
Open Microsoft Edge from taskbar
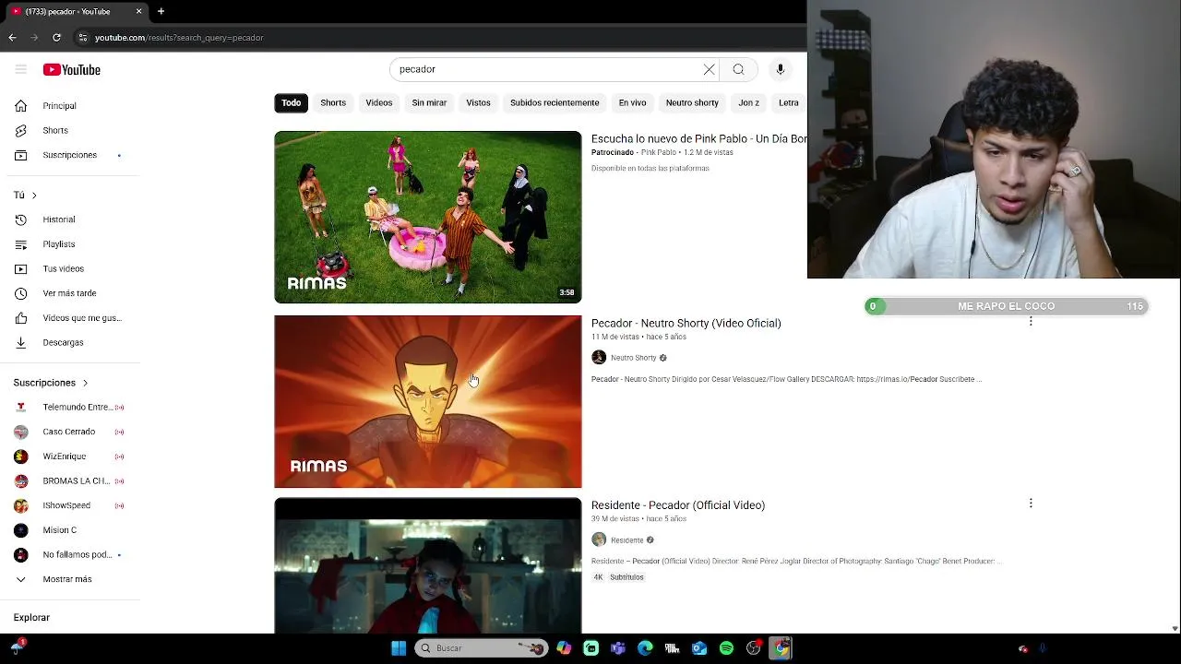pos(645,648)
